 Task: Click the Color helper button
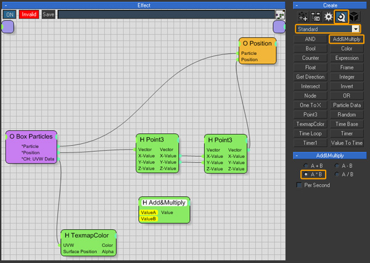pyautogui.click(x=347, y=48)
